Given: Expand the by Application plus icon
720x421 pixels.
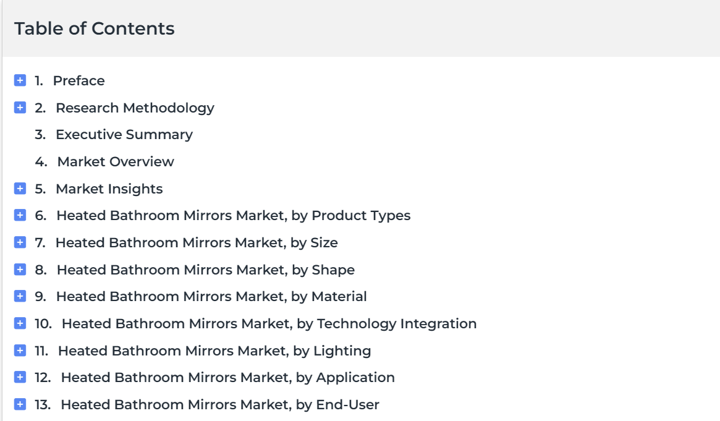Looking at the screenshot, I should pos(20,377).
